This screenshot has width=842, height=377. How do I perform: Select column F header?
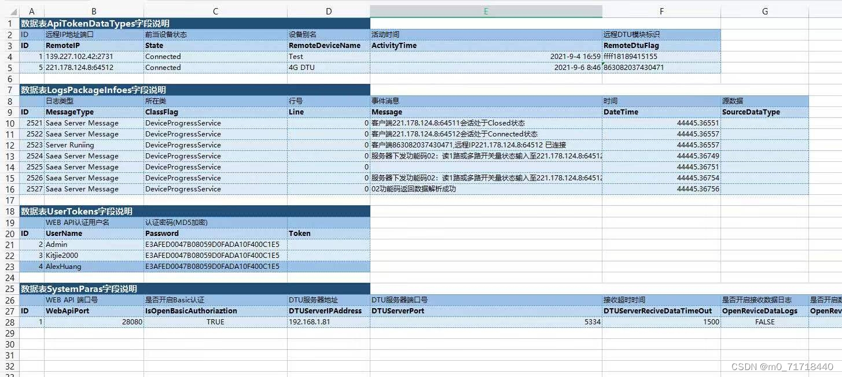661,12
